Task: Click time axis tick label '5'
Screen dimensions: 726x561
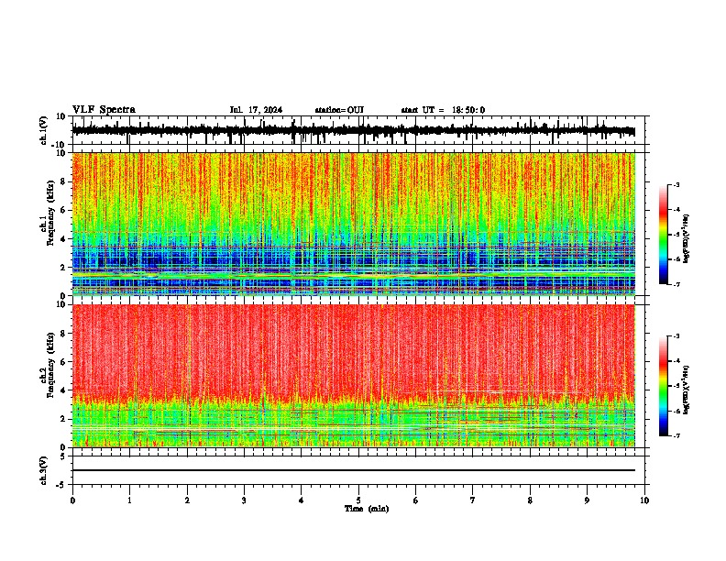Action: pos(358,500)
